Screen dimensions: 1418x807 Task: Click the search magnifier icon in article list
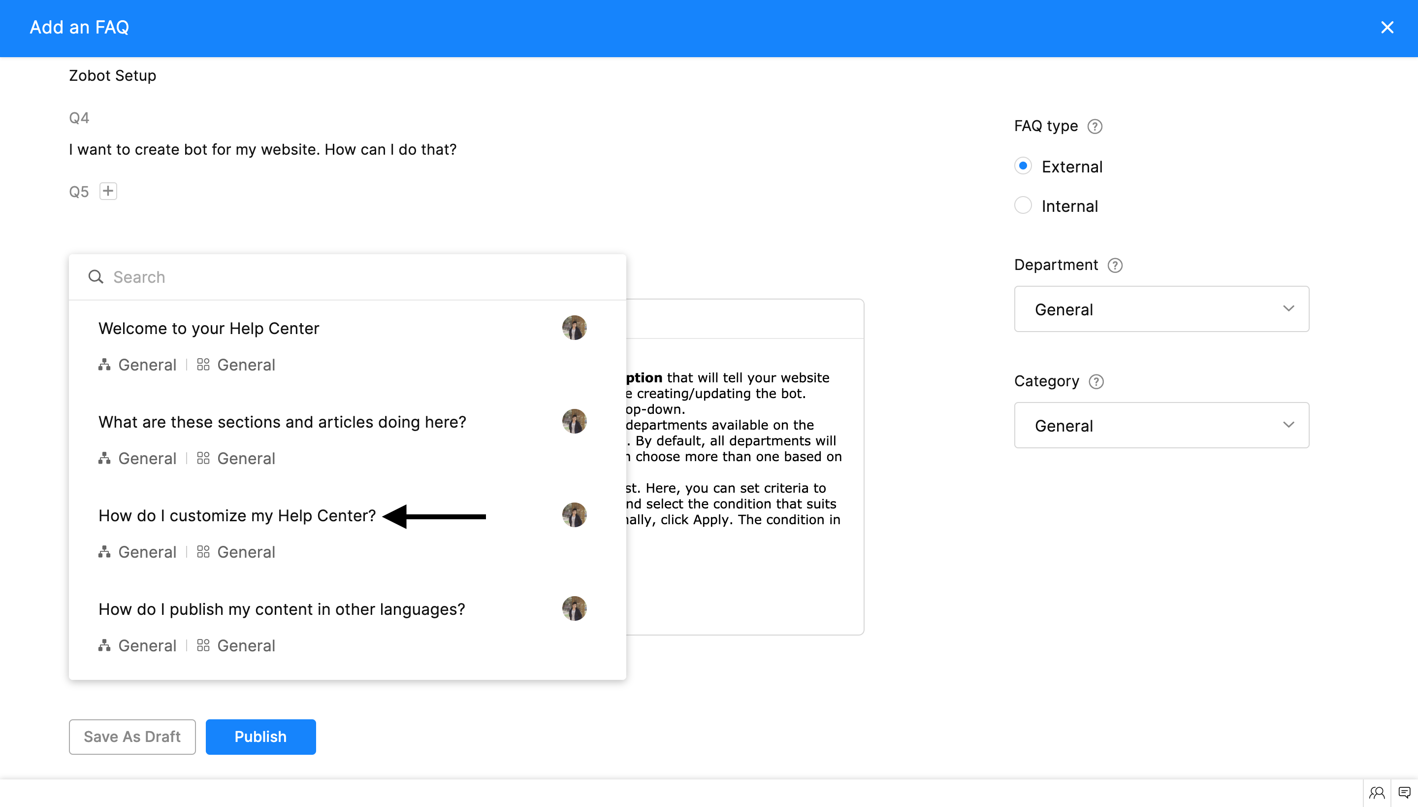96,277
